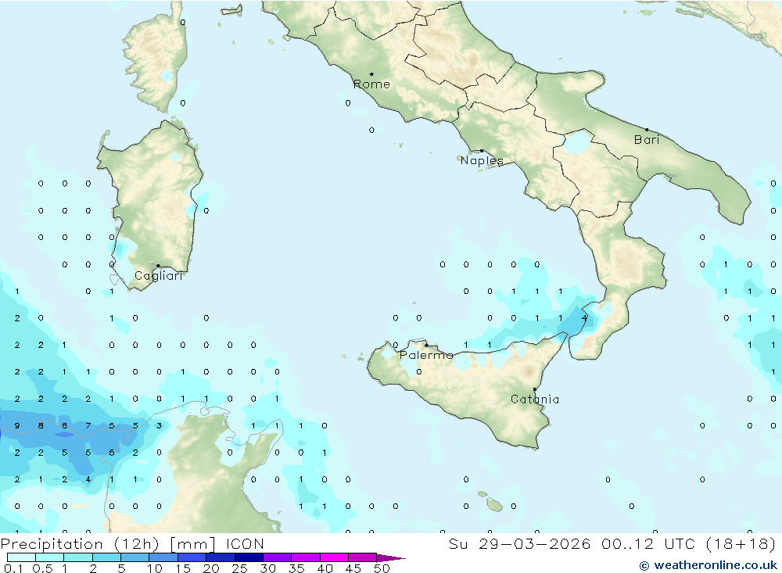782x573 pixels.
Task: Click the precipitation value 8 on the map
Action: pyautogui.click(x=41, y=426)
